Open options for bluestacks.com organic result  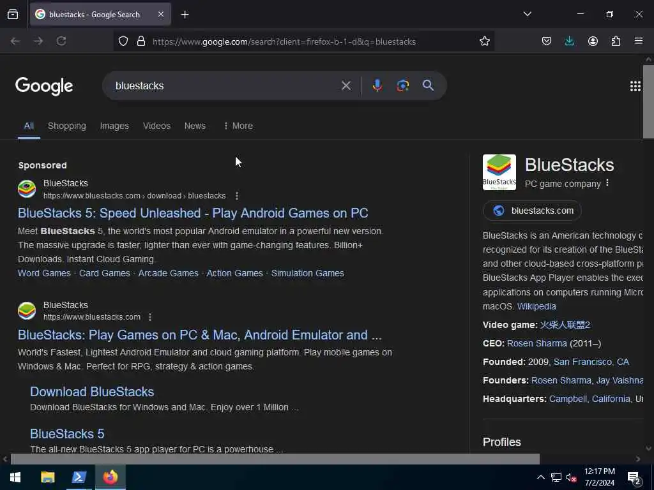tap(150, 317)
